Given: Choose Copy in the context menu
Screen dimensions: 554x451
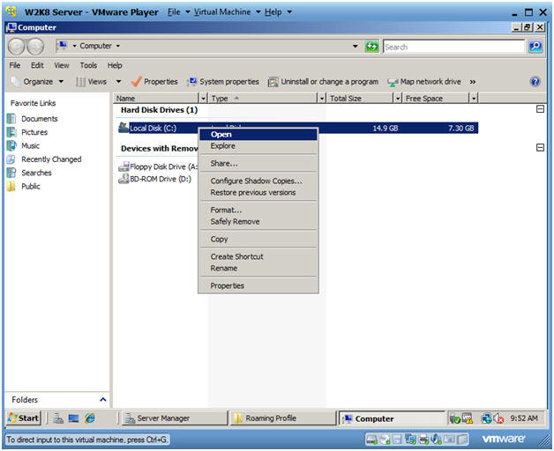Looking at the screenshot, I should pyautogui.click(x=258, y=239).
